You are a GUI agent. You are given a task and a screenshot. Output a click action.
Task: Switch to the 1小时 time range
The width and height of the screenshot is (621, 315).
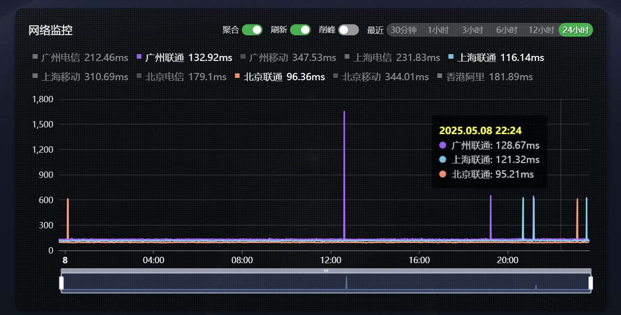click(x=438, y=30)
